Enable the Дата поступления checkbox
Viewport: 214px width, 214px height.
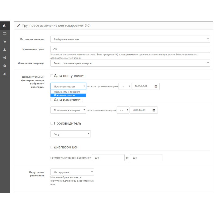coord(52,76)
